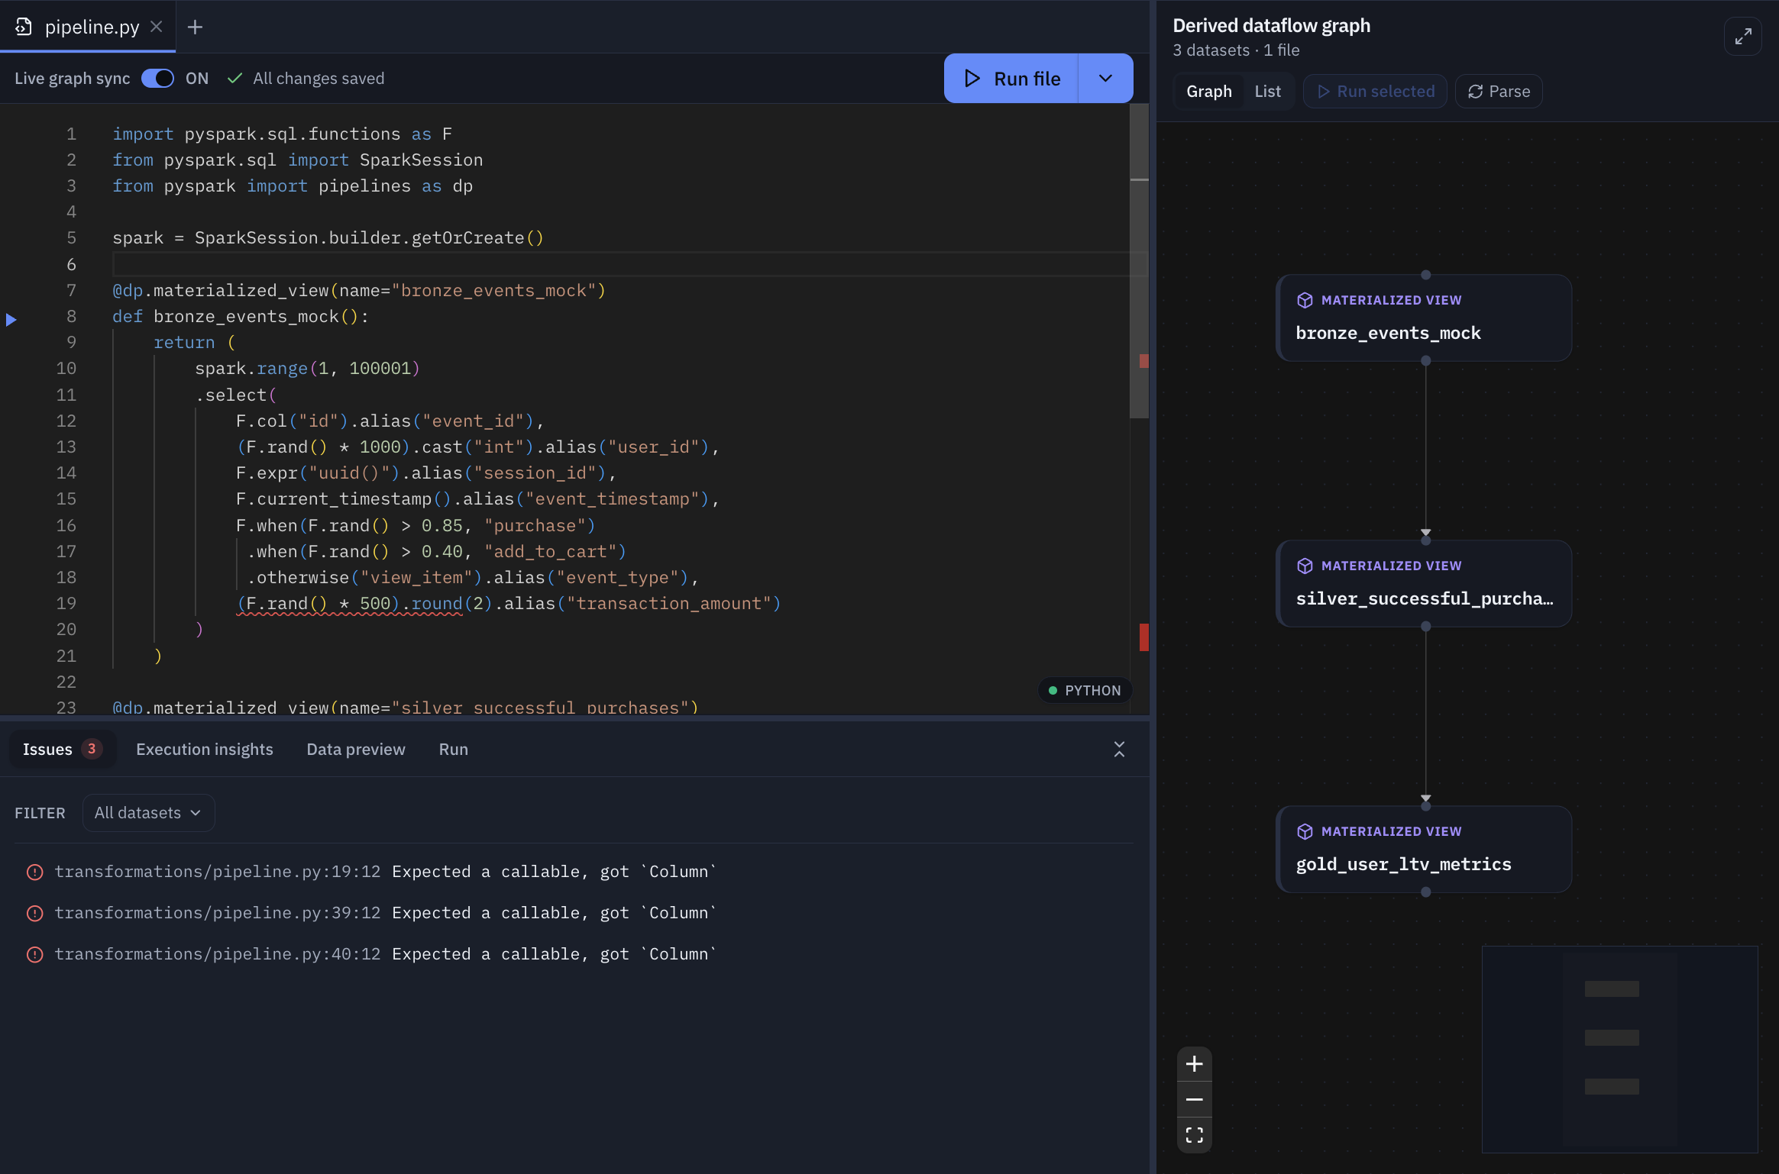
Task: Click the underlined (F.rand() * 500).round code
Action: click(x=349, y=604)
